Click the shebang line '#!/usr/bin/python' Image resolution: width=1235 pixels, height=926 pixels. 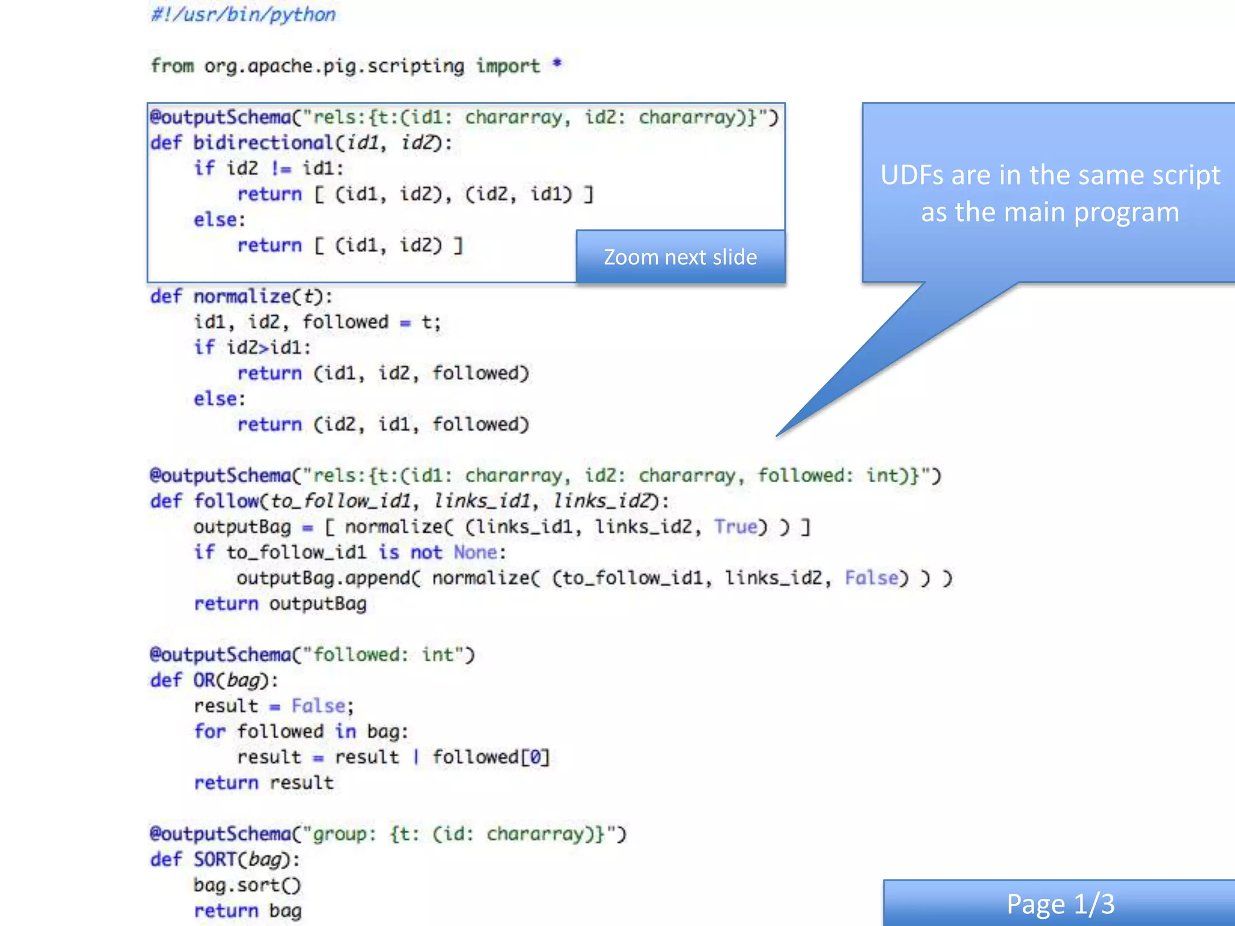[243, 14]
